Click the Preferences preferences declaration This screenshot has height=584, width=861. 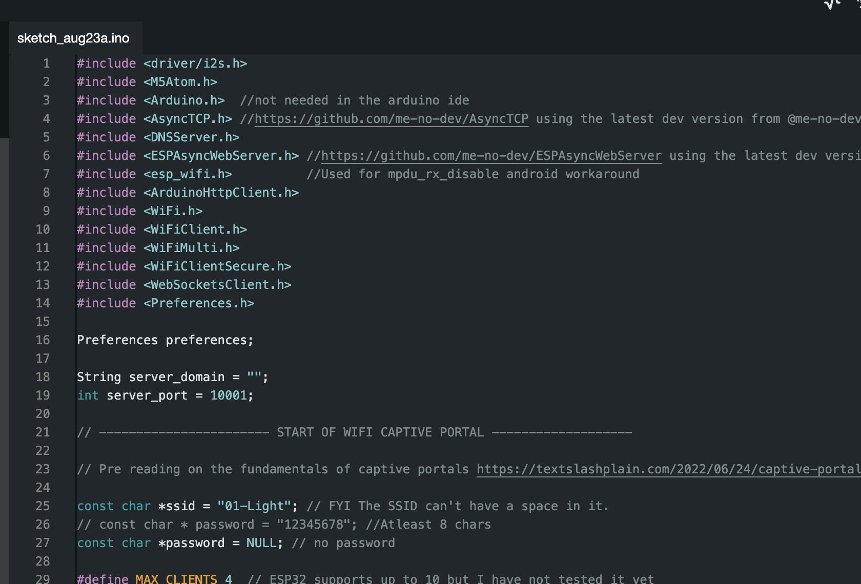point(165,340)
